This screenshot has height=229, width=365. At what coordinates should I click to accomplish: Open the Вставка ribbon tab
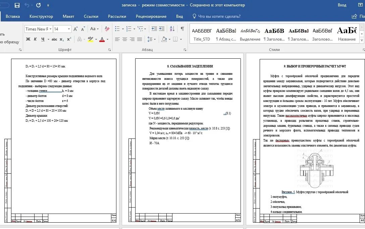coord(12,16)
